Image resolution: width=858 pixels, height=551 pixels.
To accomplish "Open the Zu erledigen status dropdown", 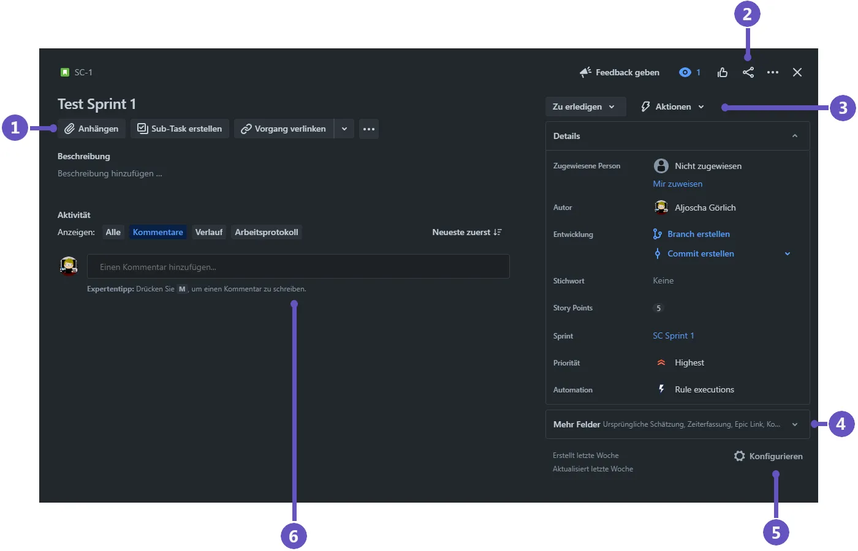I will (585, 107).
